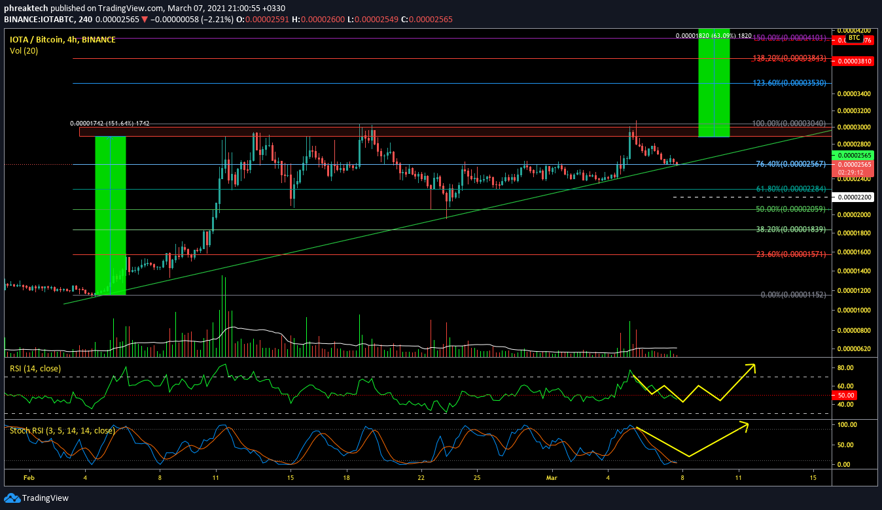
Task: Click the 0.00003400 price axis label
Action: (854, 93)
